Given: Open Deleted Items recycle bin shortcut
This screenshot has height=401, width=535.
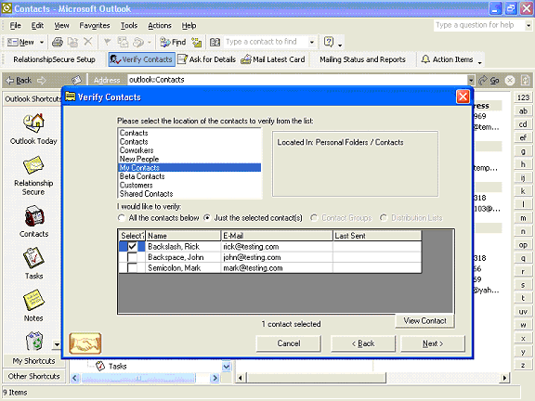Looking at the screenshot, I should (34, 341).
